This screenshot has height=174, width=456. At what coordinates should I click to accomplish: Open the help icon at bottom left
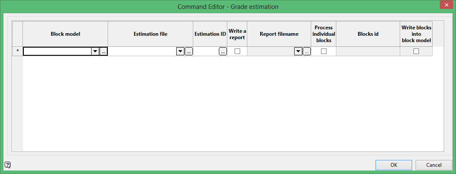(x=7, y=165)
